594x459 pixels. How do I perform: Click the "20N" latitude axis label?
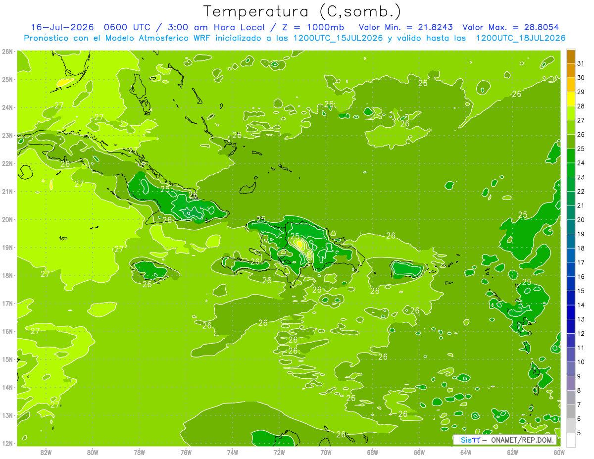[7, 219]
